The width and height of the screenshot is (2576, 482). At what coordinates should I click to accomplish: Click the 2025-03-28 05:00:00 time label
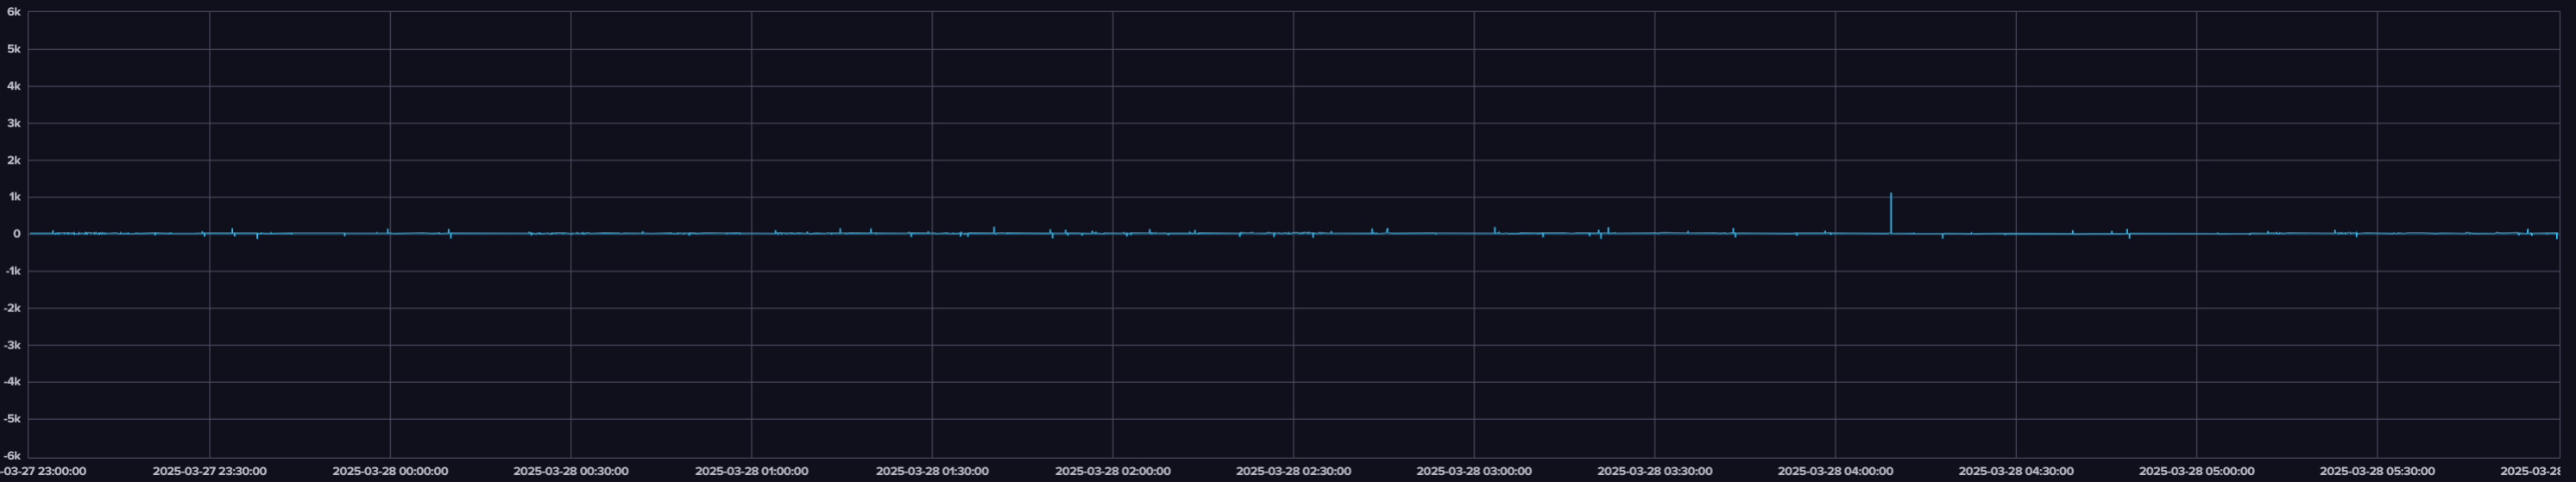(2196, 471)
